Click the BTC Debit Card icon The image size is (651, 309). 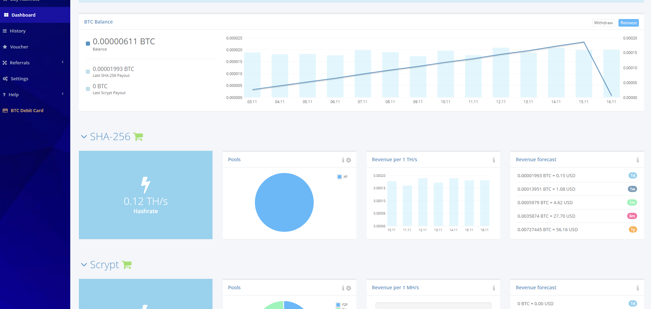(5, 110)
